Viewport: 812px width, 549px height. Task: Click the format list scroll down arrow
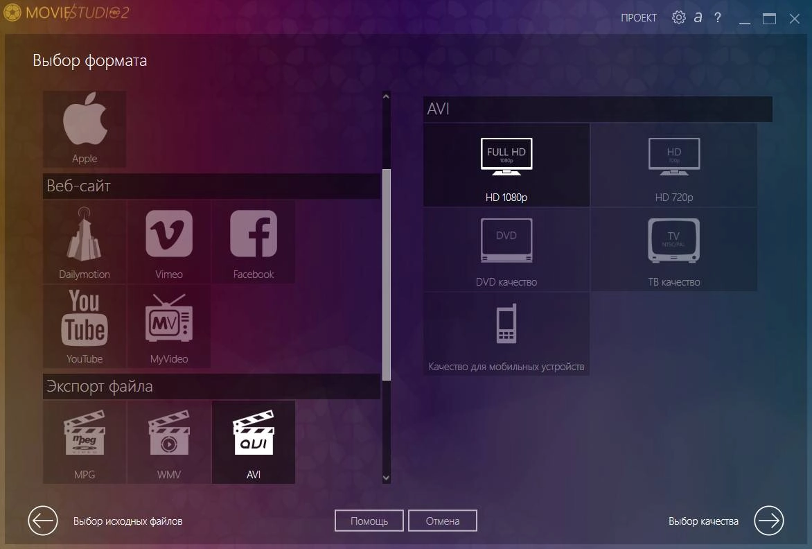pyautogui.click(x=387, y=478)
